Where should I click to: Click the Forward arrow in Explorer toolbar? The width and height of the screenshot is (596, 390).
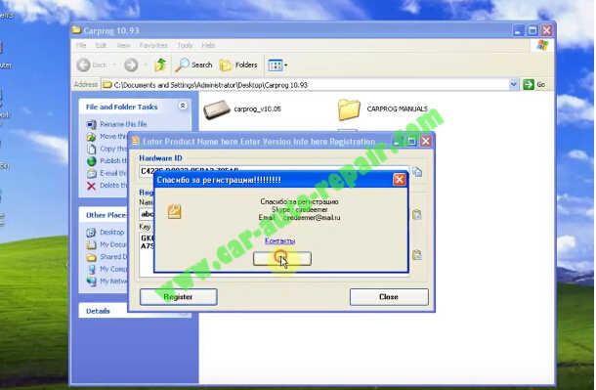131,65
